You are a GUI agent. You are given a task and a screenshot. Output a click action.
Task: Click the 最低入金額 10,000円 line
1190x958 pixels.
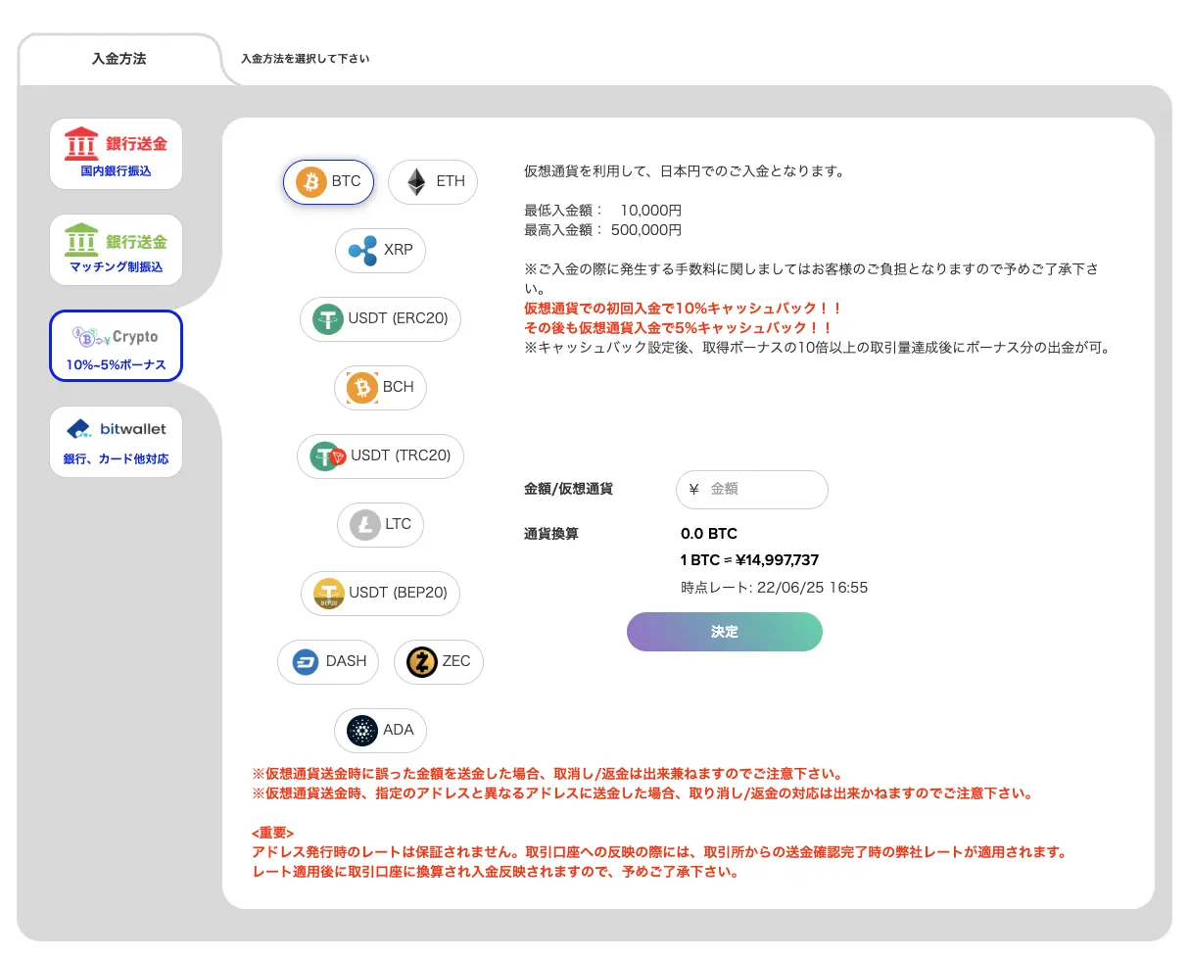click(603, 211)
